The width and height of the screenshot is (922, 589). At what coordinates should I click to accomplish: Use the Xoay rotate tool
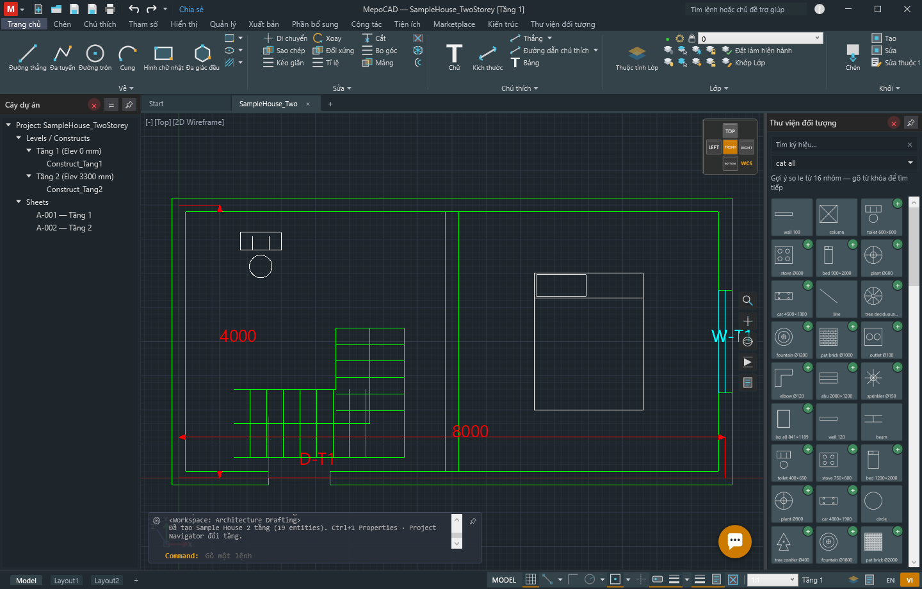327,38
